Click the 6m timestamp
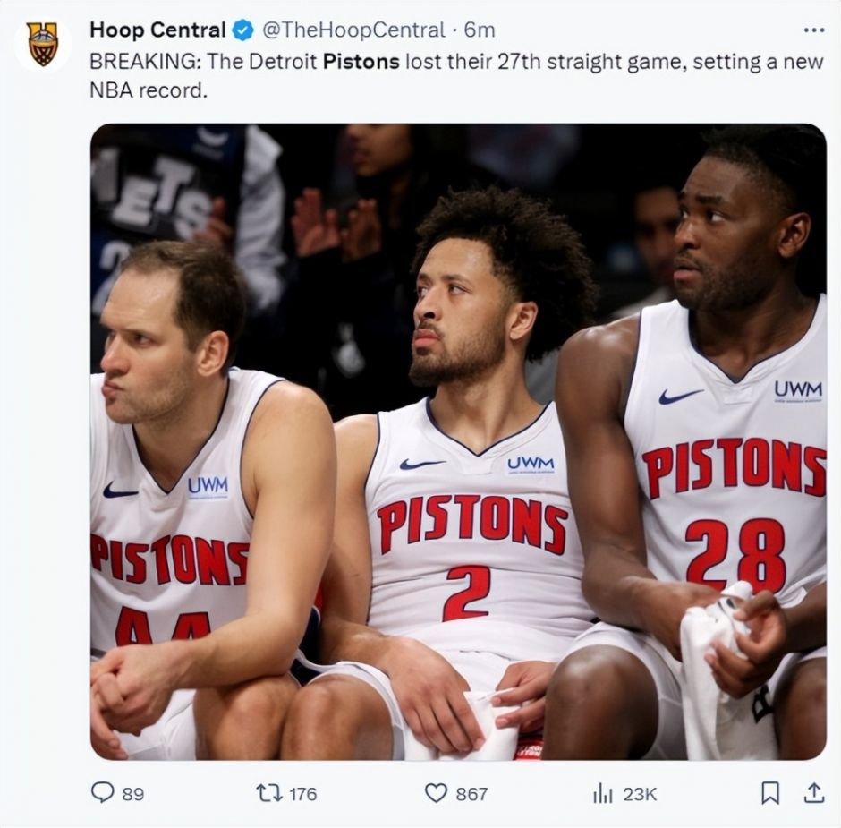 click(480, 30)
